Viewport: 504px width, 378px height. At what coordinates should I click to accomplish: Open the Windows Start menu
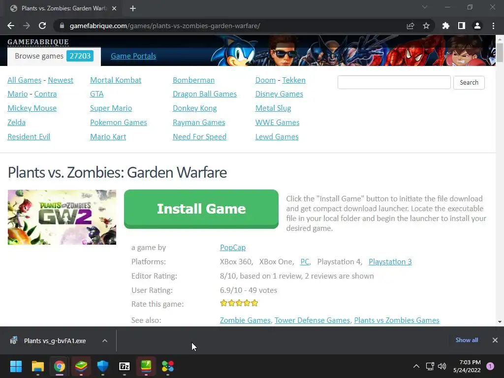click(16, 366)
